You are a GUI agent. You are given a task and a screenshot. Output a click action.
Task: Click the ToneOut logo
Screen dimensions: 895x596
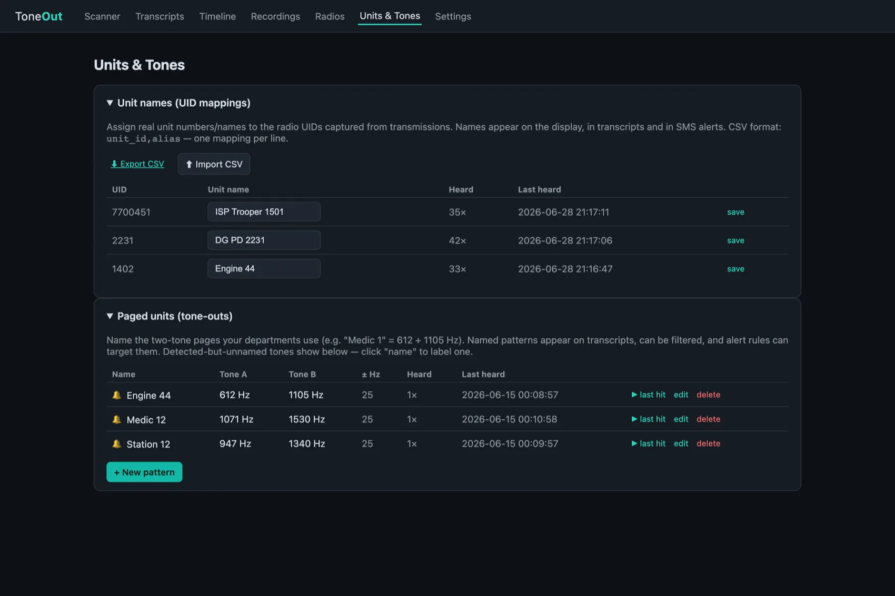tap(38, 16)
